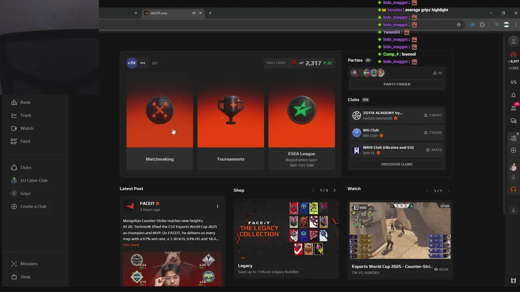Open ZOTIX ACADEMY club entry
520x292 pixels.
coord(397,115)
